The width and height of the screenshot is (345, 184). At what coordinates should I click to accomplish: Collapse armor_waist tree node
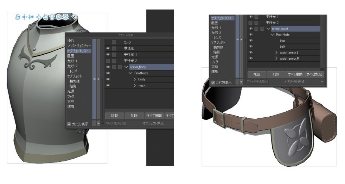click(x=268, y=29)
